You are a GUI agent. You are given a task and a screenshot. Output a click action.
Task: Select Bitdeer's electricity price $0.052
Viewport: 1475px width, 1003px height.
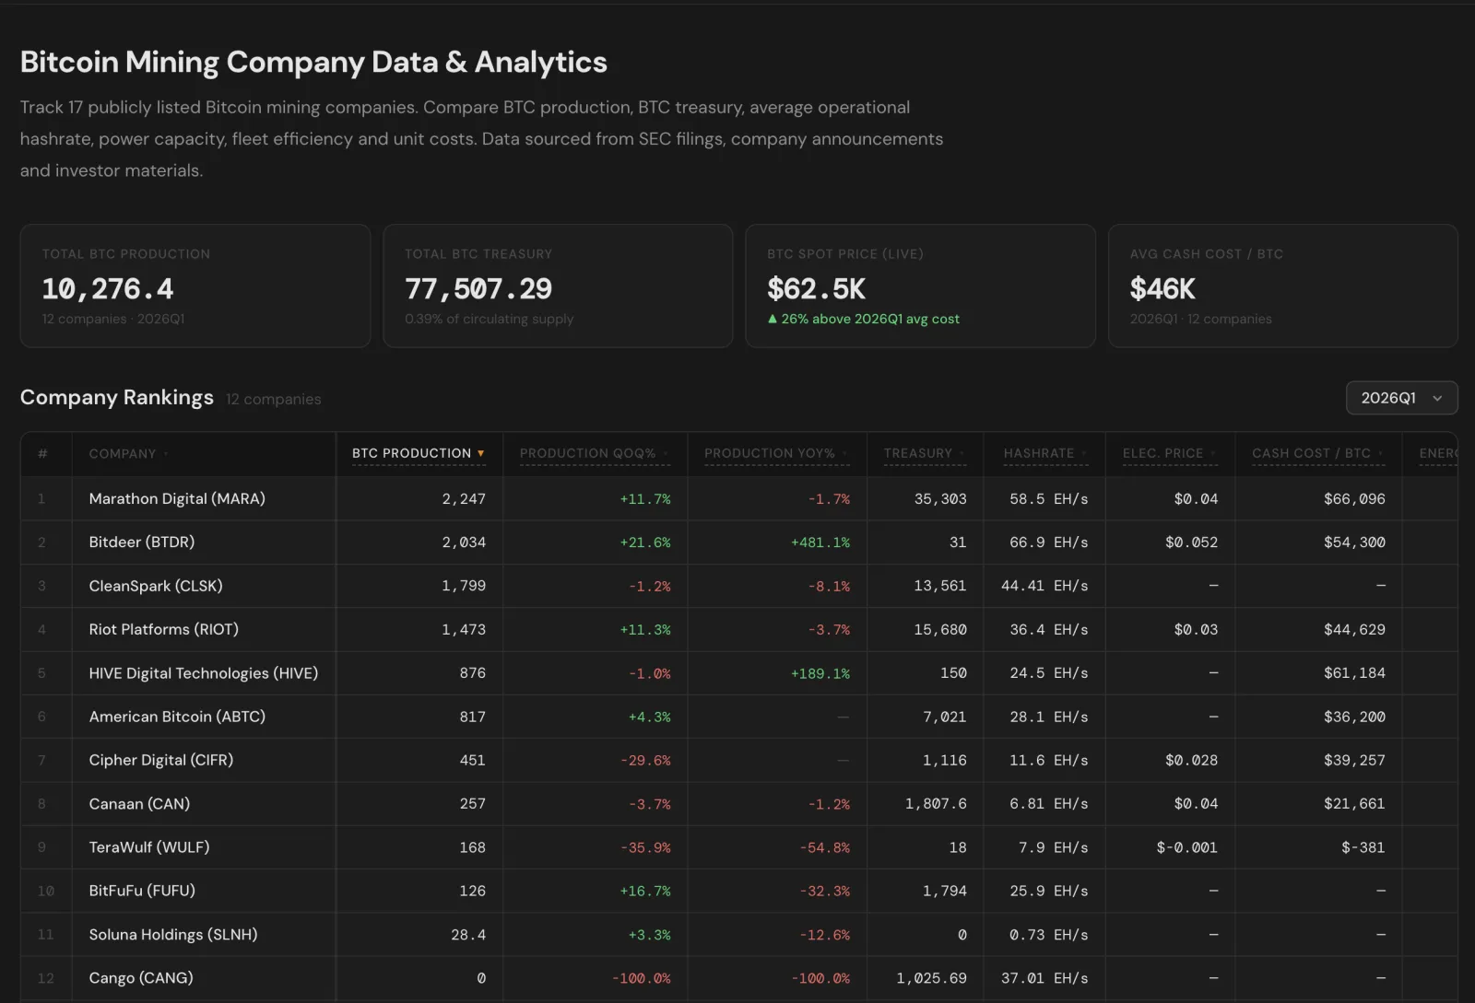click(x=1191, y=542)
